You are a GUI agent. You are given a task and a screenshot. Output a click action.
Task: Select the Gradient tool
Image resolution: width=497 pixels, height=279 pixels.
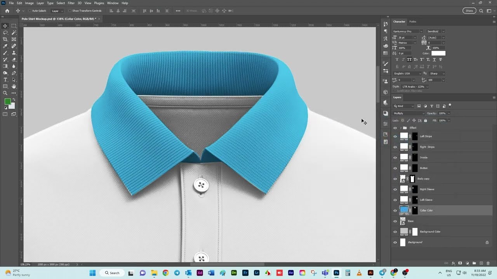(5, 66)
